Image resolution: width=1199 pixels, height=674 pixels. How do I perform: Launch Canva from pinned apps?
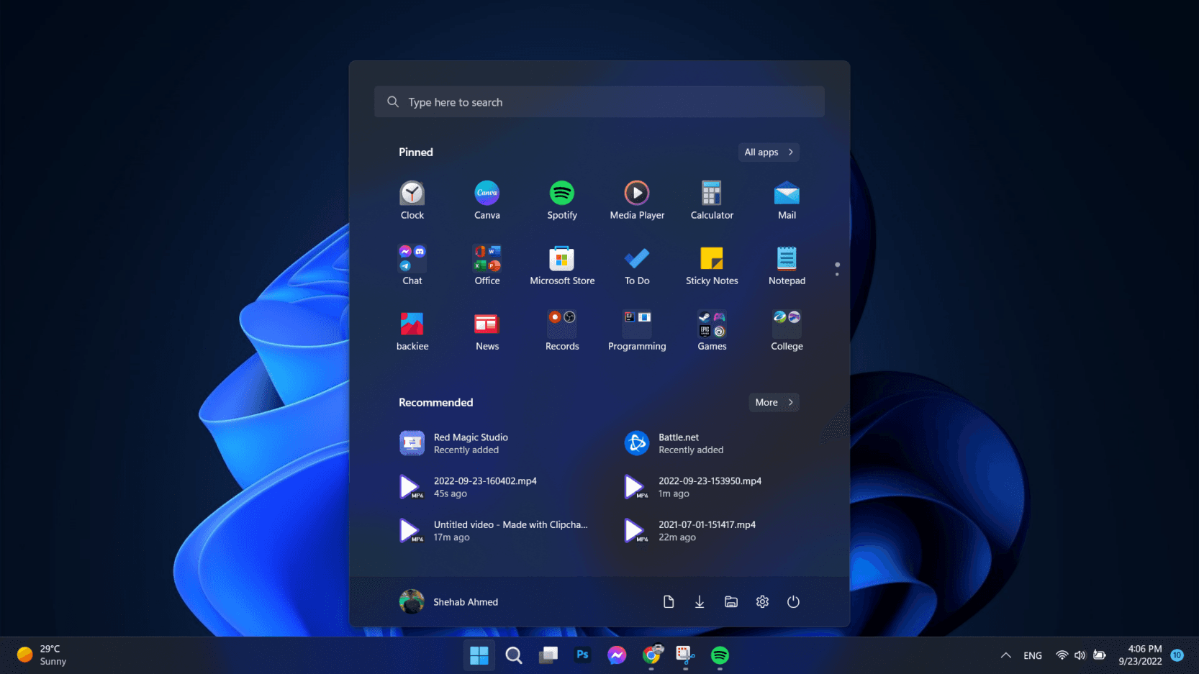[x=487, y=200]
